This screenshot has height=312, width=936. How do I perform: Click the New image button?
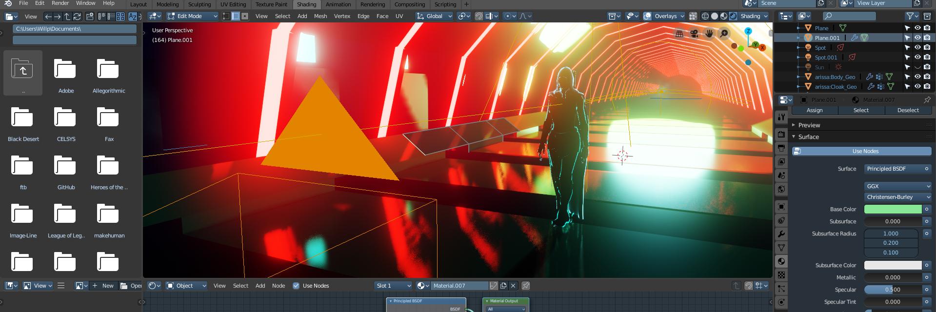pyautogui.click(x=103, y=286)
